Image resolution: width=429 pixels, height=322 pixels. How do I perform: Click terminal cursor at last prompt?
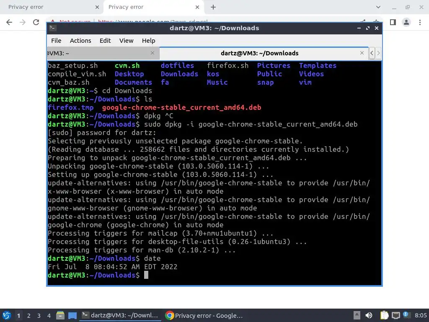point(146,275)
